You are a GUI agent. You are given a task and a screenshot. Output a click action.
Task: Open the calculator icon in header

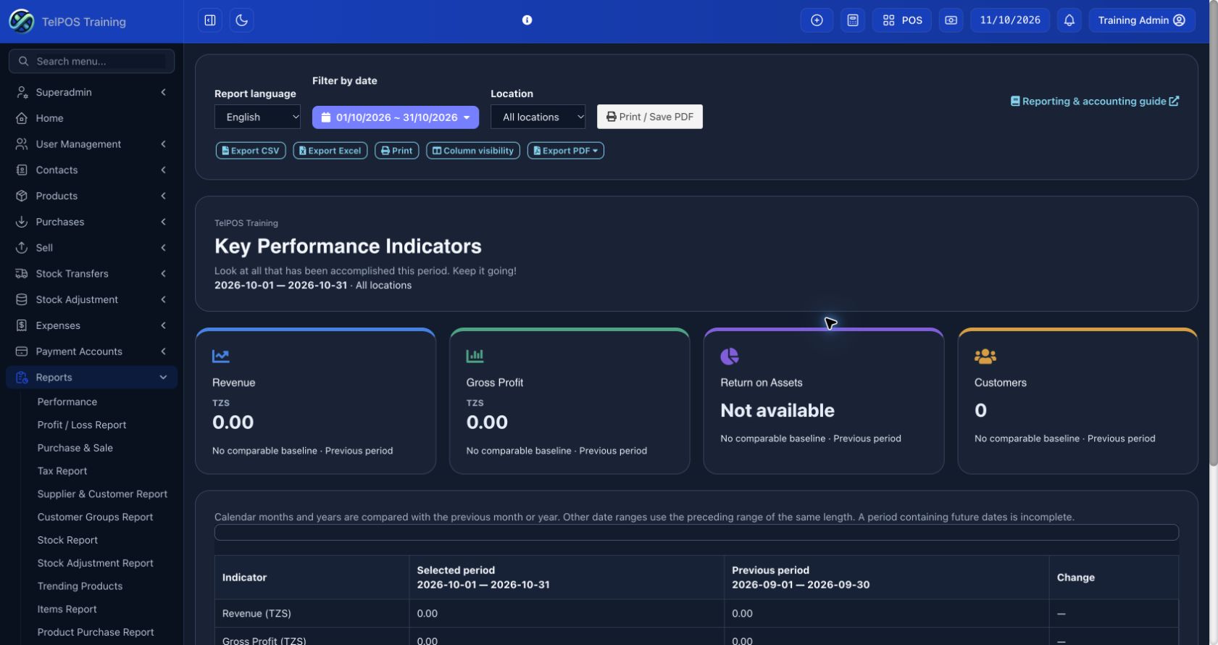tap(853, 20)
